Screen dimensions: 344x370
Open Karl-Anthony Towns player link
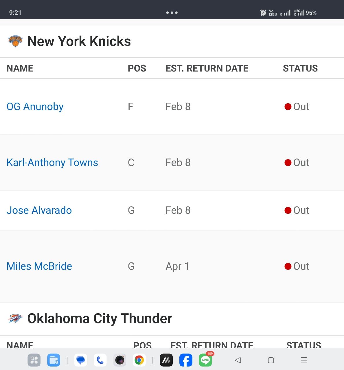pos(52,163)
